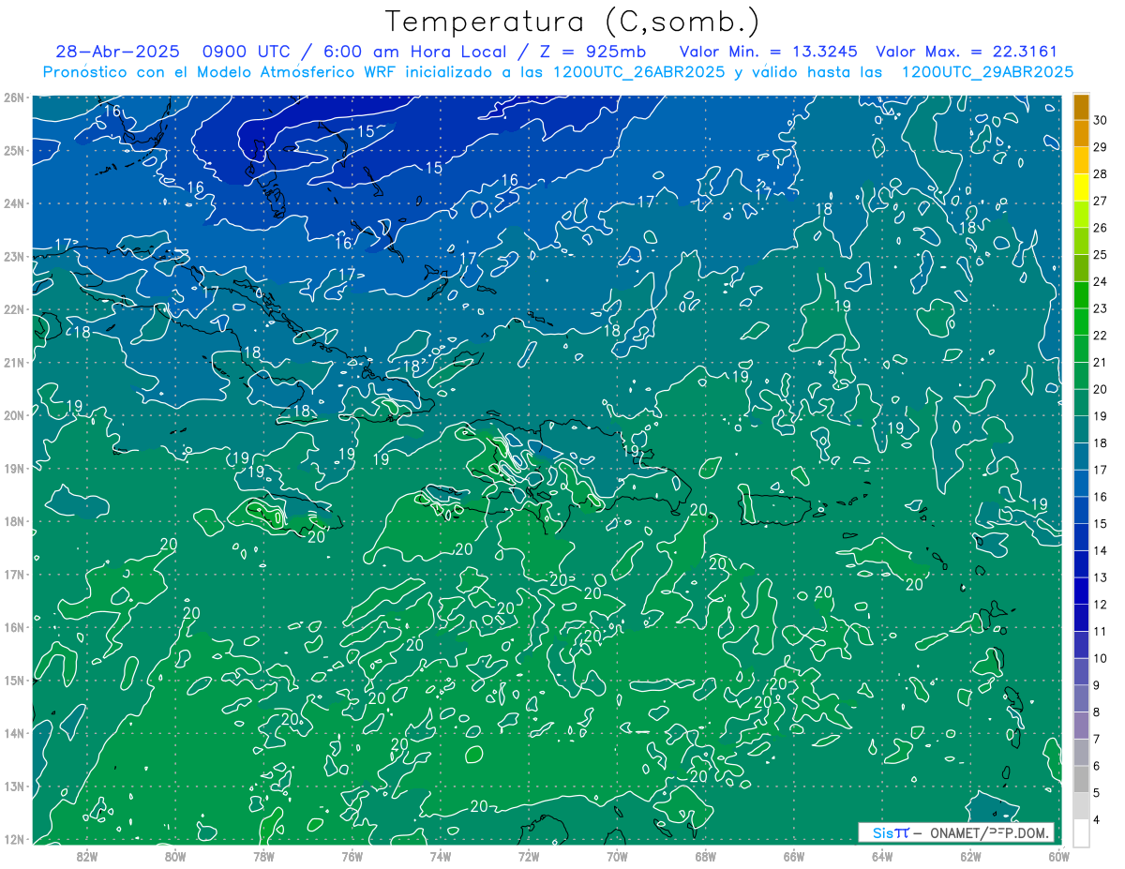Click the "15N" latitude axis label
Viewport: 1125px width, 869px height.
coord(14,680)
